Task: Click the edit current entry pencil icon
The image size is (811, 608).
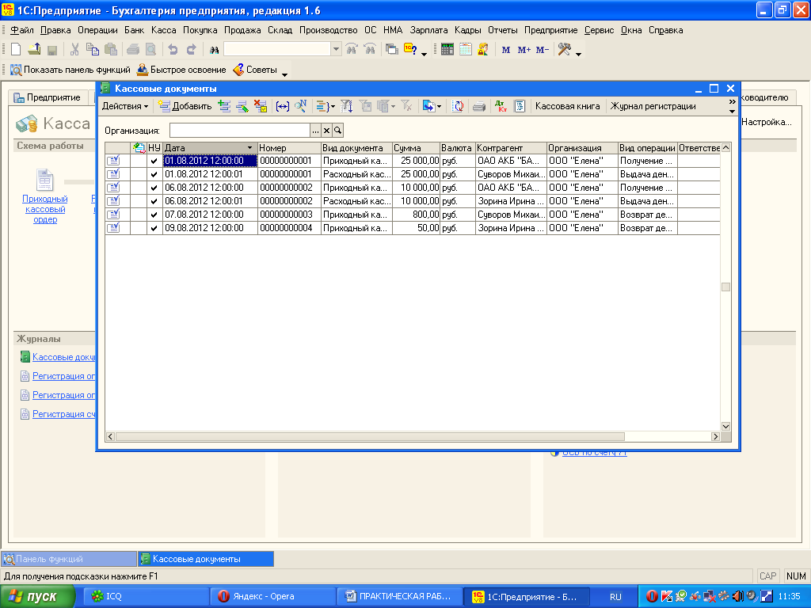Action: (242, 106)
